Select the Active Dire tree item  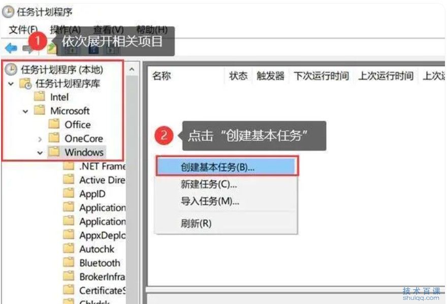pyautogui.click(x=102, y=180)
